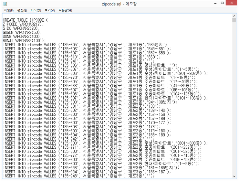Click the vertical scrollbar up arrow
This screenshot has width=239, height=181.
pos(234,16)
